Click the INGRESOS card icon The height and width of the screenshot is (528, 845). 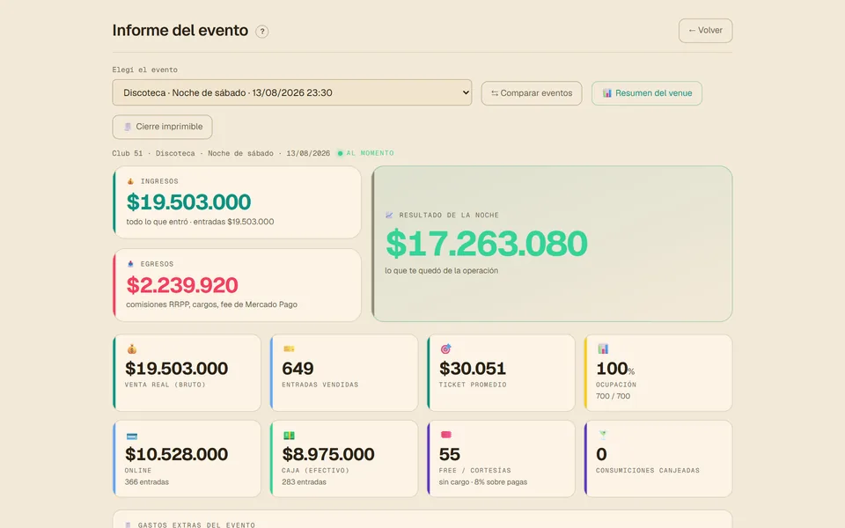coord(130,181)
